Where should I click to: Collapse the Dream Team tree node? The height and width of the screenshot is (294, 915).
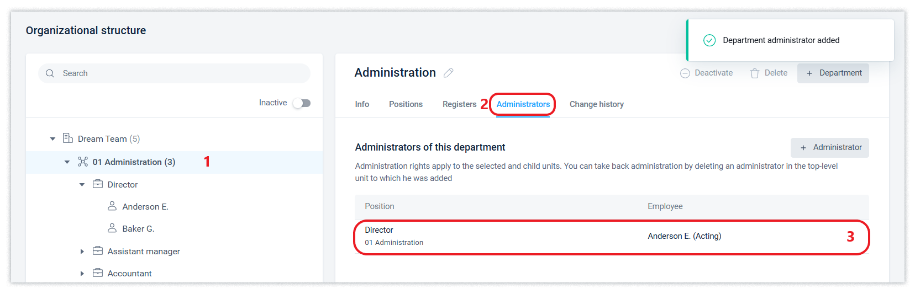(53, 139)
